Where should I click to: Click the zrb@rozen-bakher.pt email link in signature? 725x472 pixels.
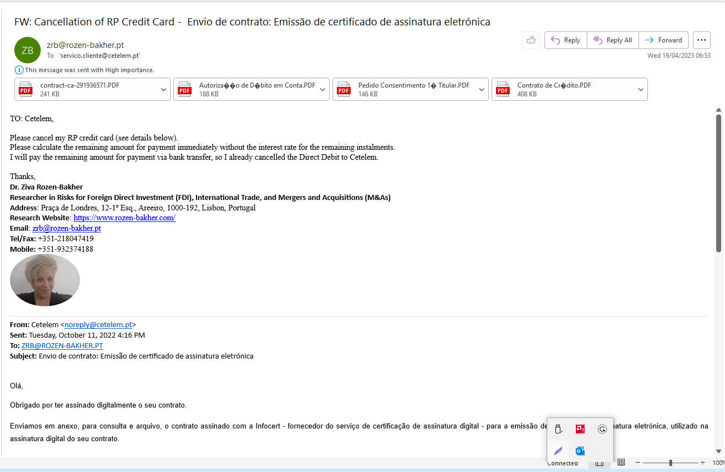67,228
